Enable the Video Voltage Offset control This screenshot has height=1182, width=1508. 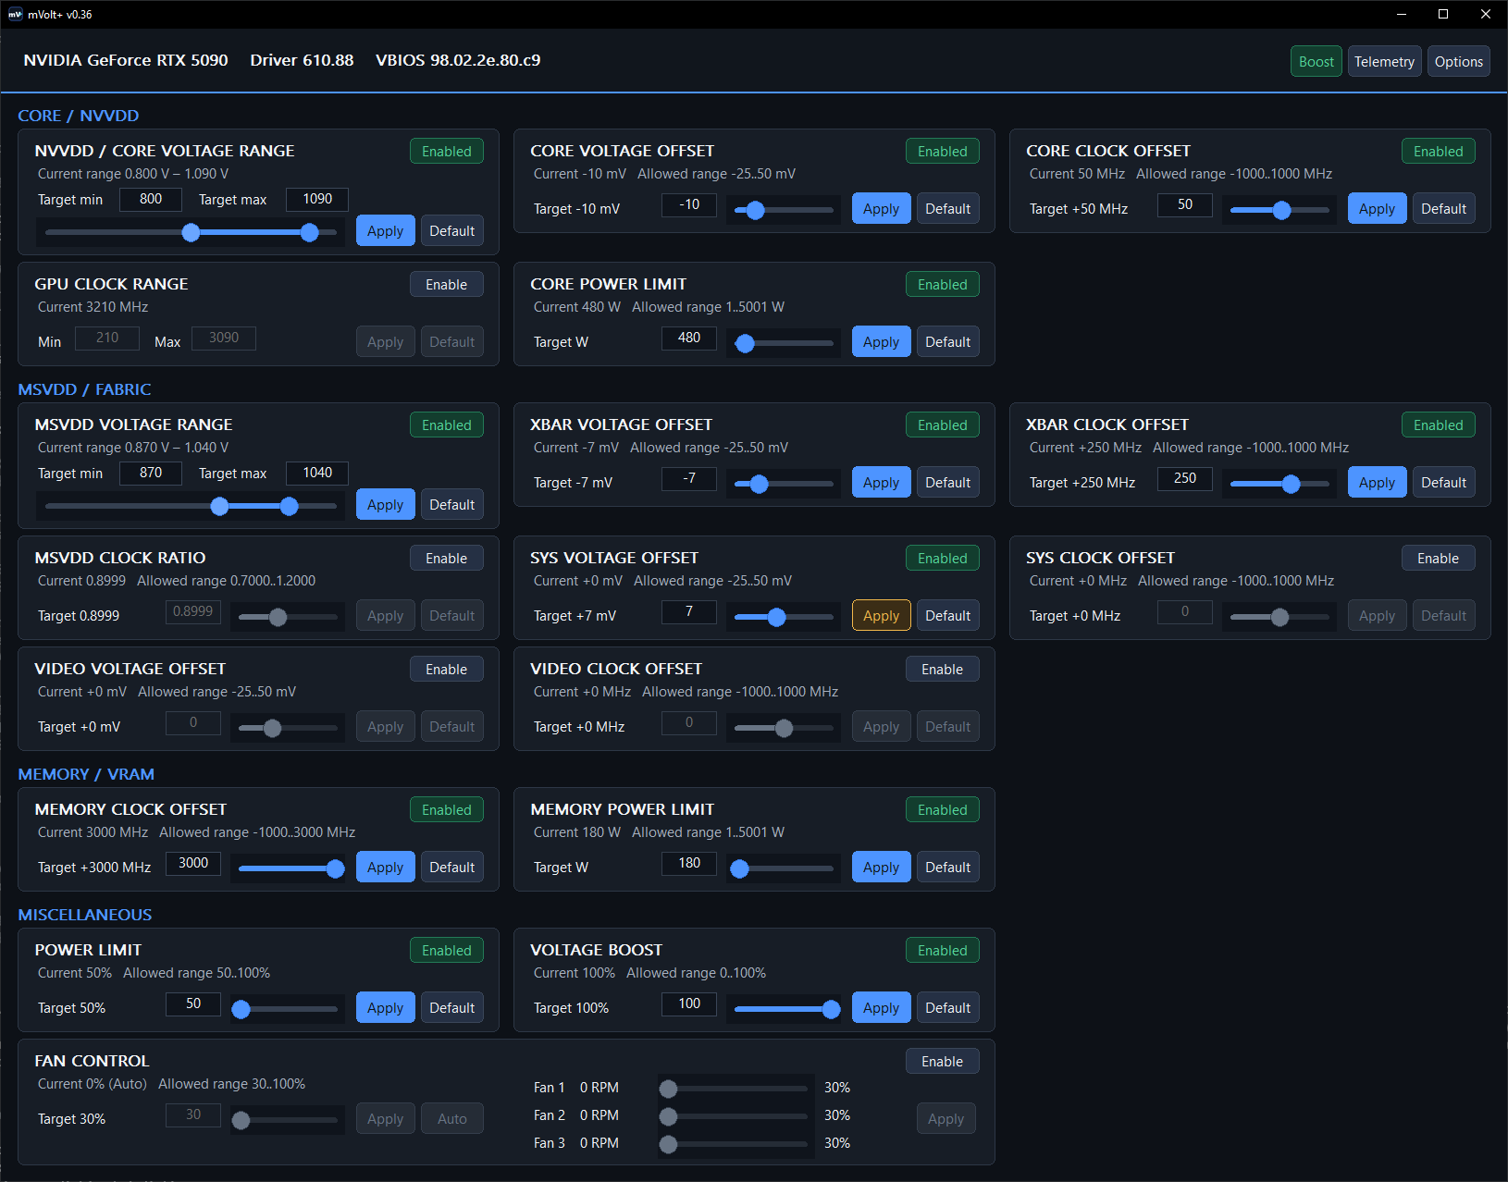tap(446, 670)
